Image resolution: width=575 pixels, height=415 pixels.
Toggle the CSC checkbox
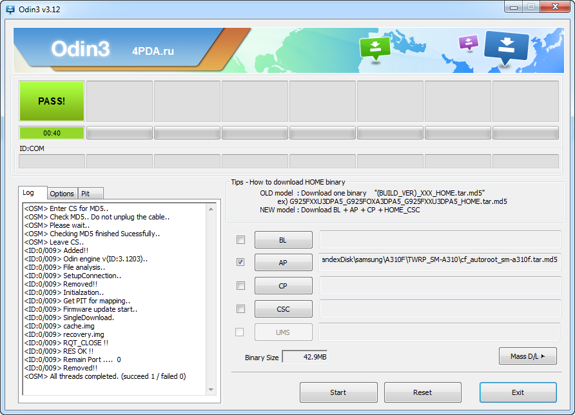coord(240,309)
